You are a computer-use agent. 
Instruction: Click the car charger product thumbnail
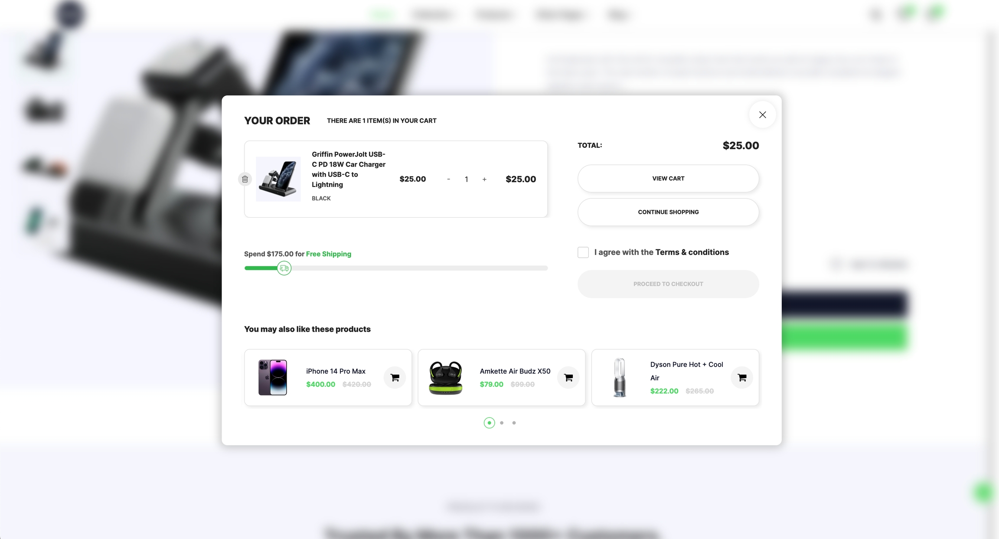278,179
